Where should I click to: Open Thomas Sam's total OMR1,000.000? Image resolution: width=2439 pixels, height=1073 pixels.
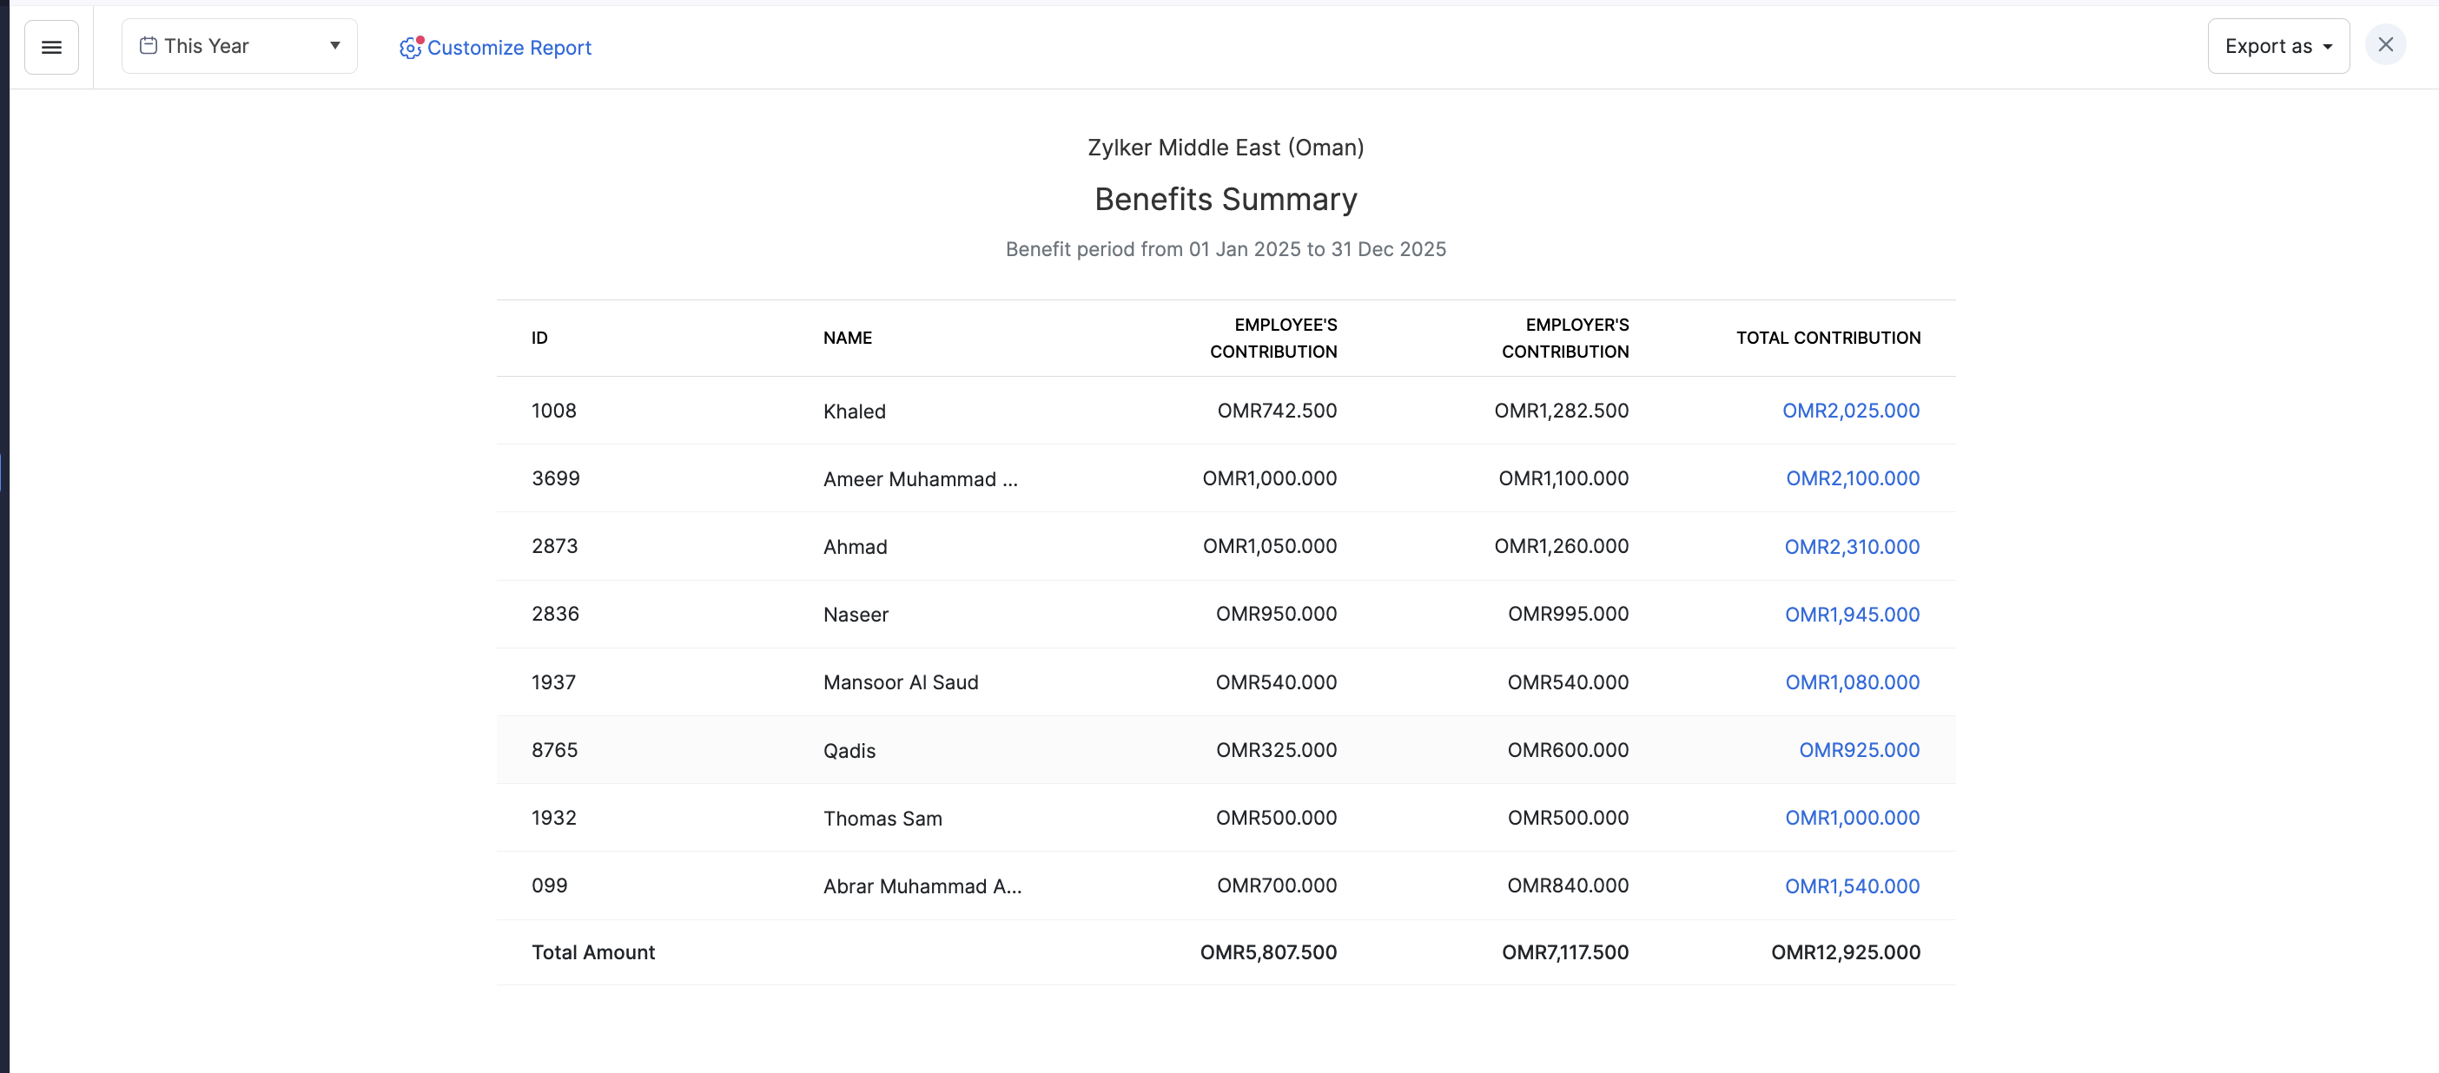point(1851,818)
